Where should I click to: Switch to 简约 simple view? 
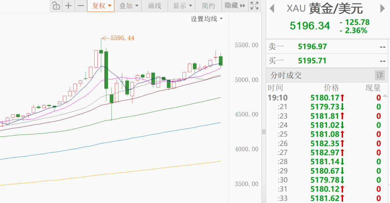[208, 6]
